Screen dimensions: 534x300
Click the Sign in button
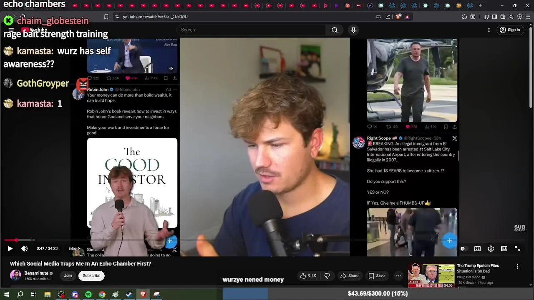click(x=510, y=30)
